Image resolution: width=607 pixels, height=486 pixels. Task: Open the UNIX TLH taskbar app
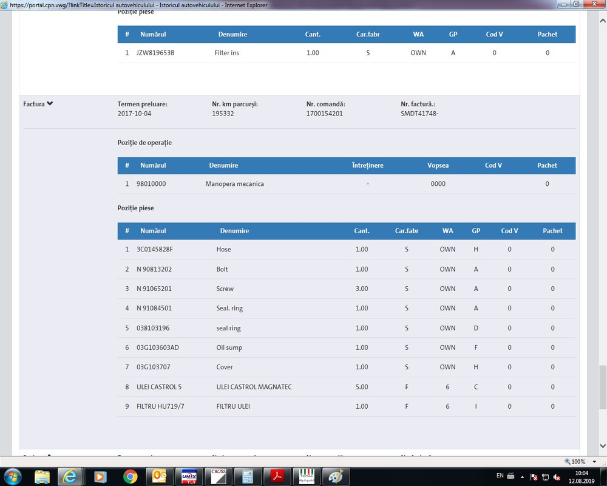pos(189,477)
